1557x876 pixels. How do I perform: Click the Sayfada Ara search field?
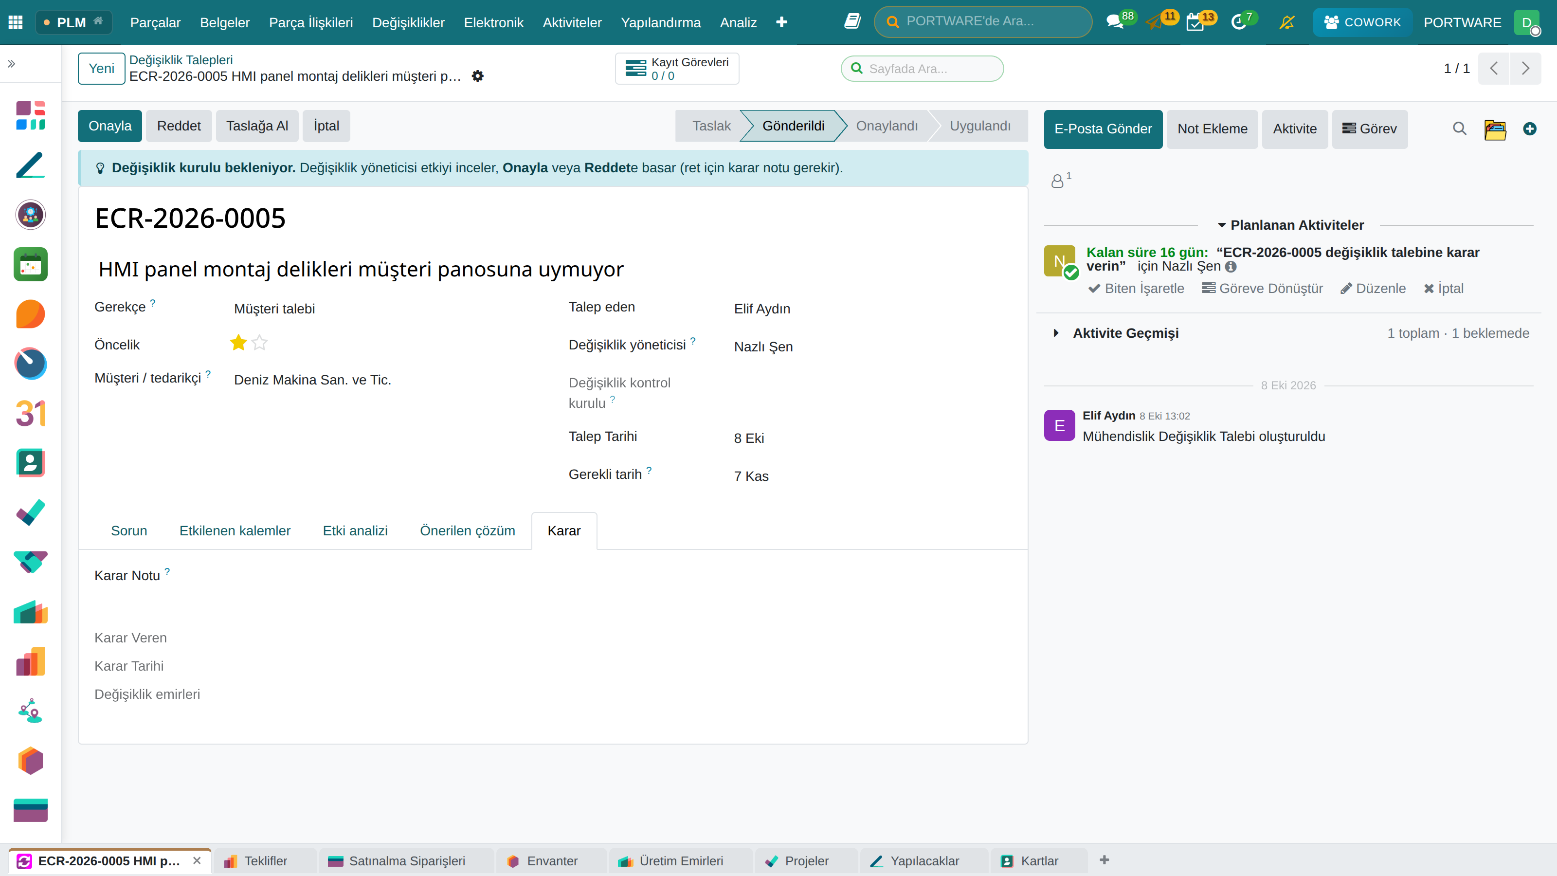(x=923, y=68)
